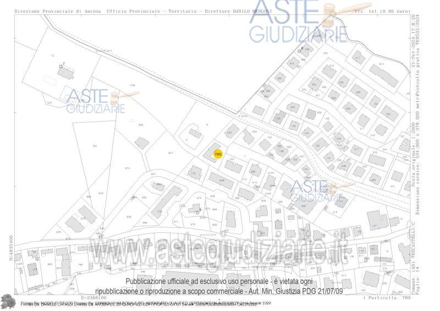The width and height of the screenshot is (440, 311).
Task: Select parcel number 750
Action: click(x=94, y=146)
